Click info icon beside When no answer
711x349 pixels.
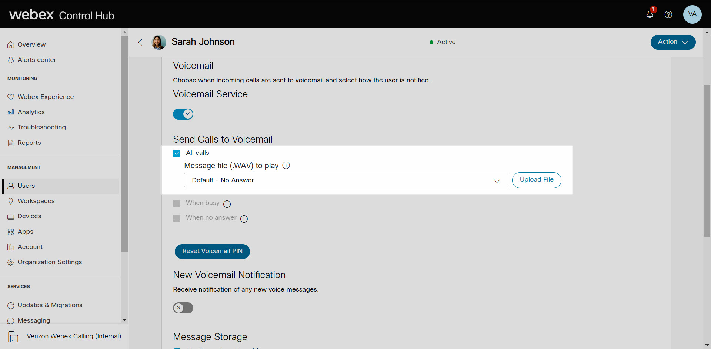pos(244,219)
